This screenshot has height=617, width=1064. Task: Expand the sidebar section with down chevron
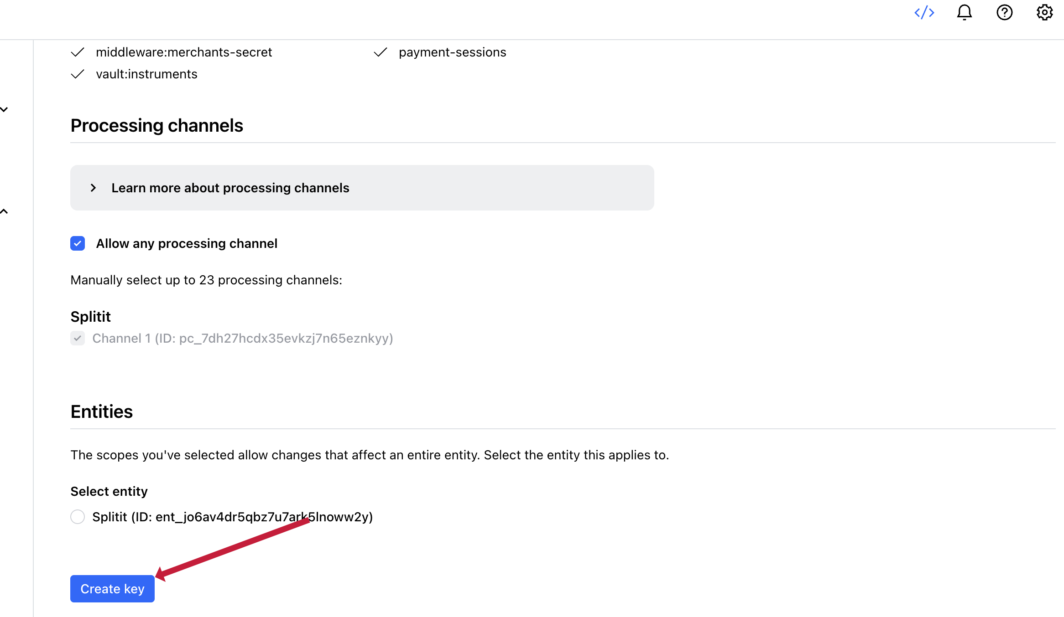click(4, 109)
